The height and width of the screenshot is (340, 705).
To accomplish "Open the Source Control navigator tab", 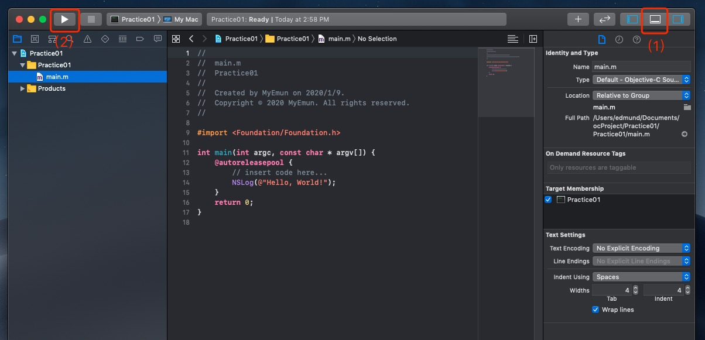I will pyautogui.click(x=35, y=39).
